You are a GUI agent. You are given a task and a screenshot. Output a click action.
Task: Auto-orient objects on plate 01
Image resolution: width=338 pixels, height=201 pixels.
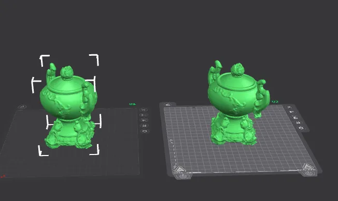click(x=144, y=115)
